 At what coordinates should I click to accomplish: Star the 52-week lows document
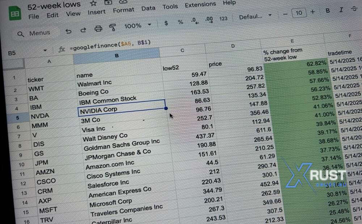click(93, 3)
